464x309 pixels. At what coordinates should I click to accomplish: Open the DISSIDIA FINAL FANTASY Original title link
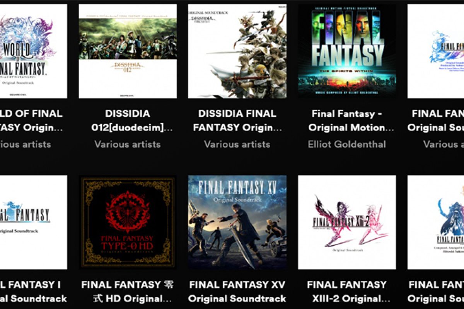point(237,121)
